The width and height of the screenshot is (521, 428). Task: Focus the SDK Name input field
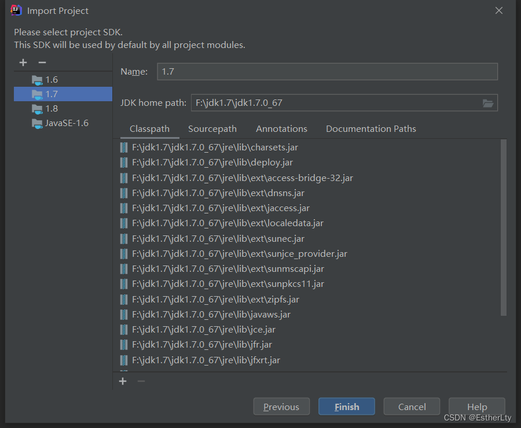[x=327, y=72]
